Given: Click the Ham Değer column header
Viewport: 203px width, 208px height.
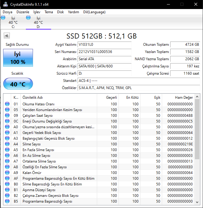Looking at the screenshot, I should pyautogui.click(x=184, y=98).
